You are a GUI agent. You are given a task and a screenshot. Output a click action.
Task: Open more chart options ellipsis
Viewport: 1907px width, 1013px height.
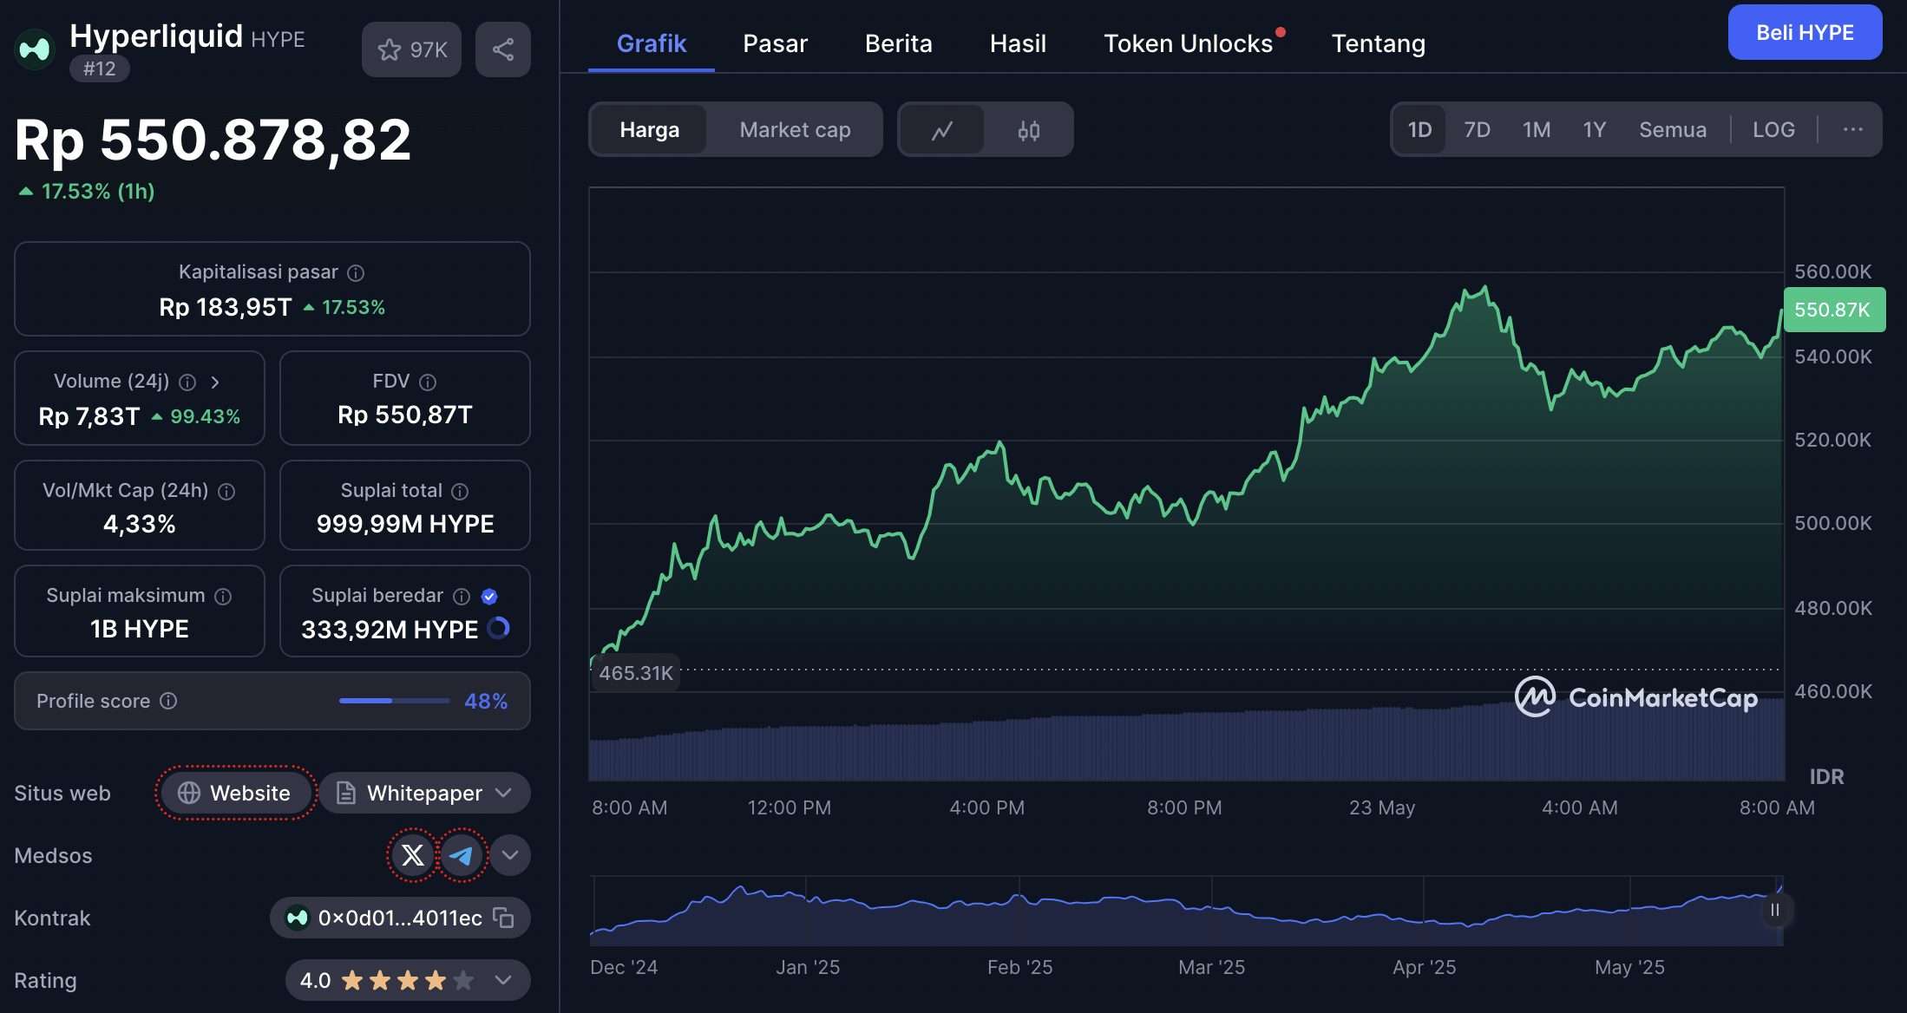[1853, 129]
